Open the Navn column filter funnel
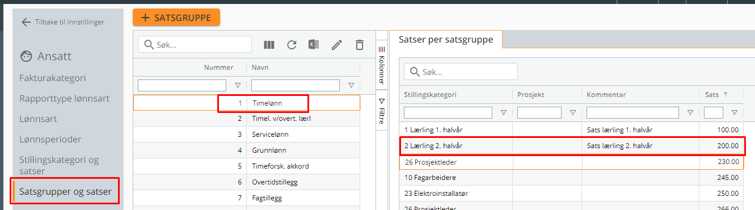Viewport: 755px width, 210px height. [x=351, y=85]
